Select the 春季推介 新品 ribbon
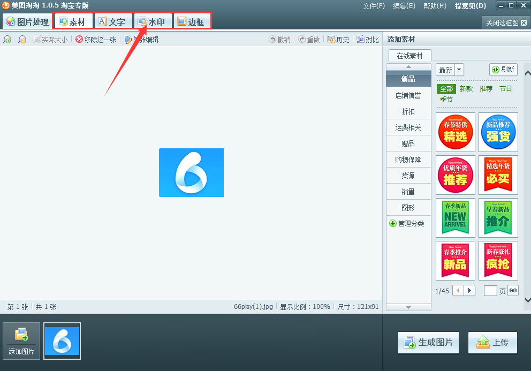The width and height of the screenshot is (531, 371). tap(456, 261)
